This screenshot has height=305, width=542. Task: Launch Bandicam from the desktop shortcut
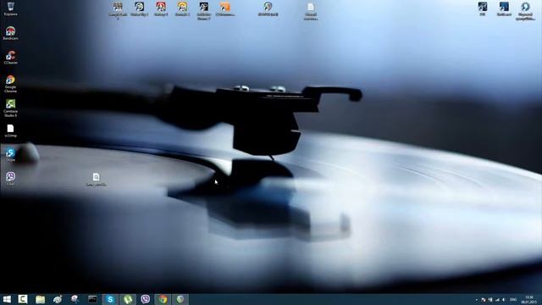point(10,33)
